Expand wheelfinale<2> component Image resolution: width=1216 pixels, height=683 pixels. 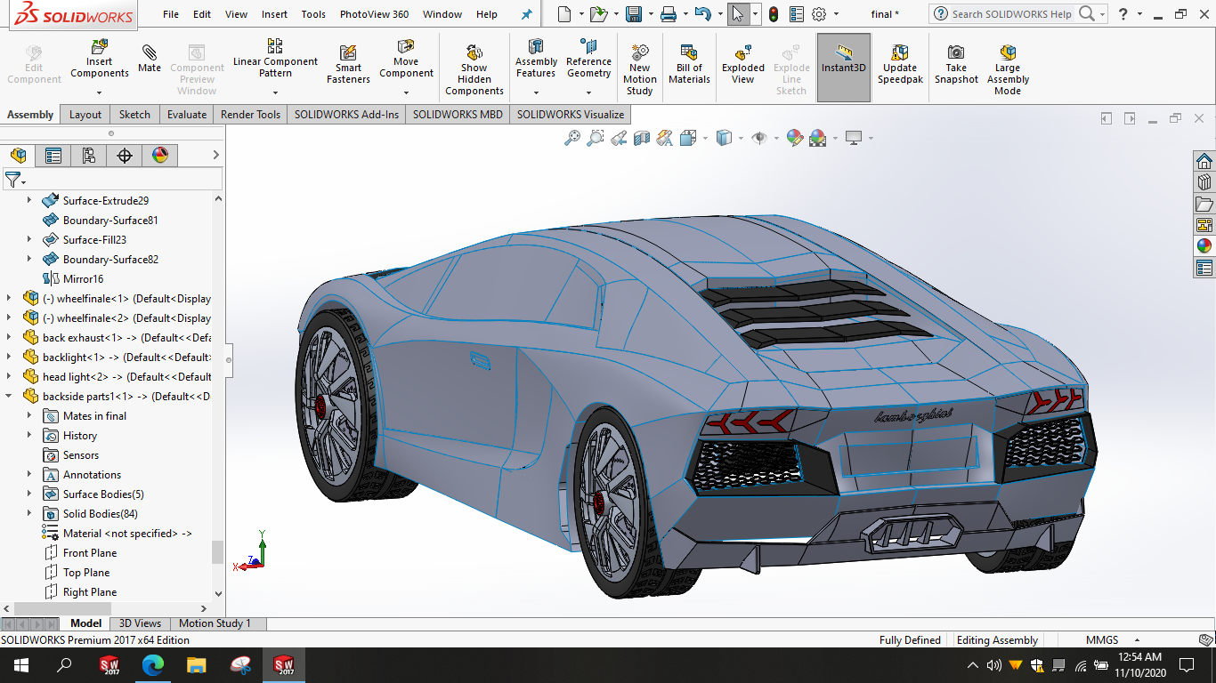tap(9, 318)
